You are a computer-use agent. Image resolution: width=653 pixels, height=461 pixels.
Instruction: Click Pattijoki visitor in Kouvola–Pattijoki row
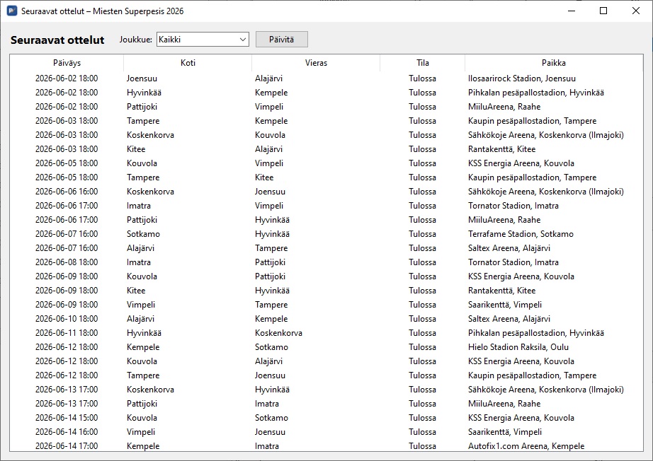[x=270, y=276]
